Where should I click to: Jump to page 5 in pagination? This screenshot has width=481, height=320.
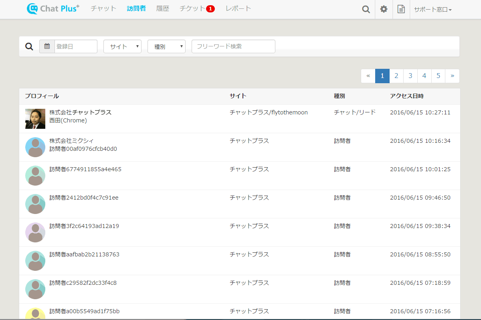tap(438, 76)
